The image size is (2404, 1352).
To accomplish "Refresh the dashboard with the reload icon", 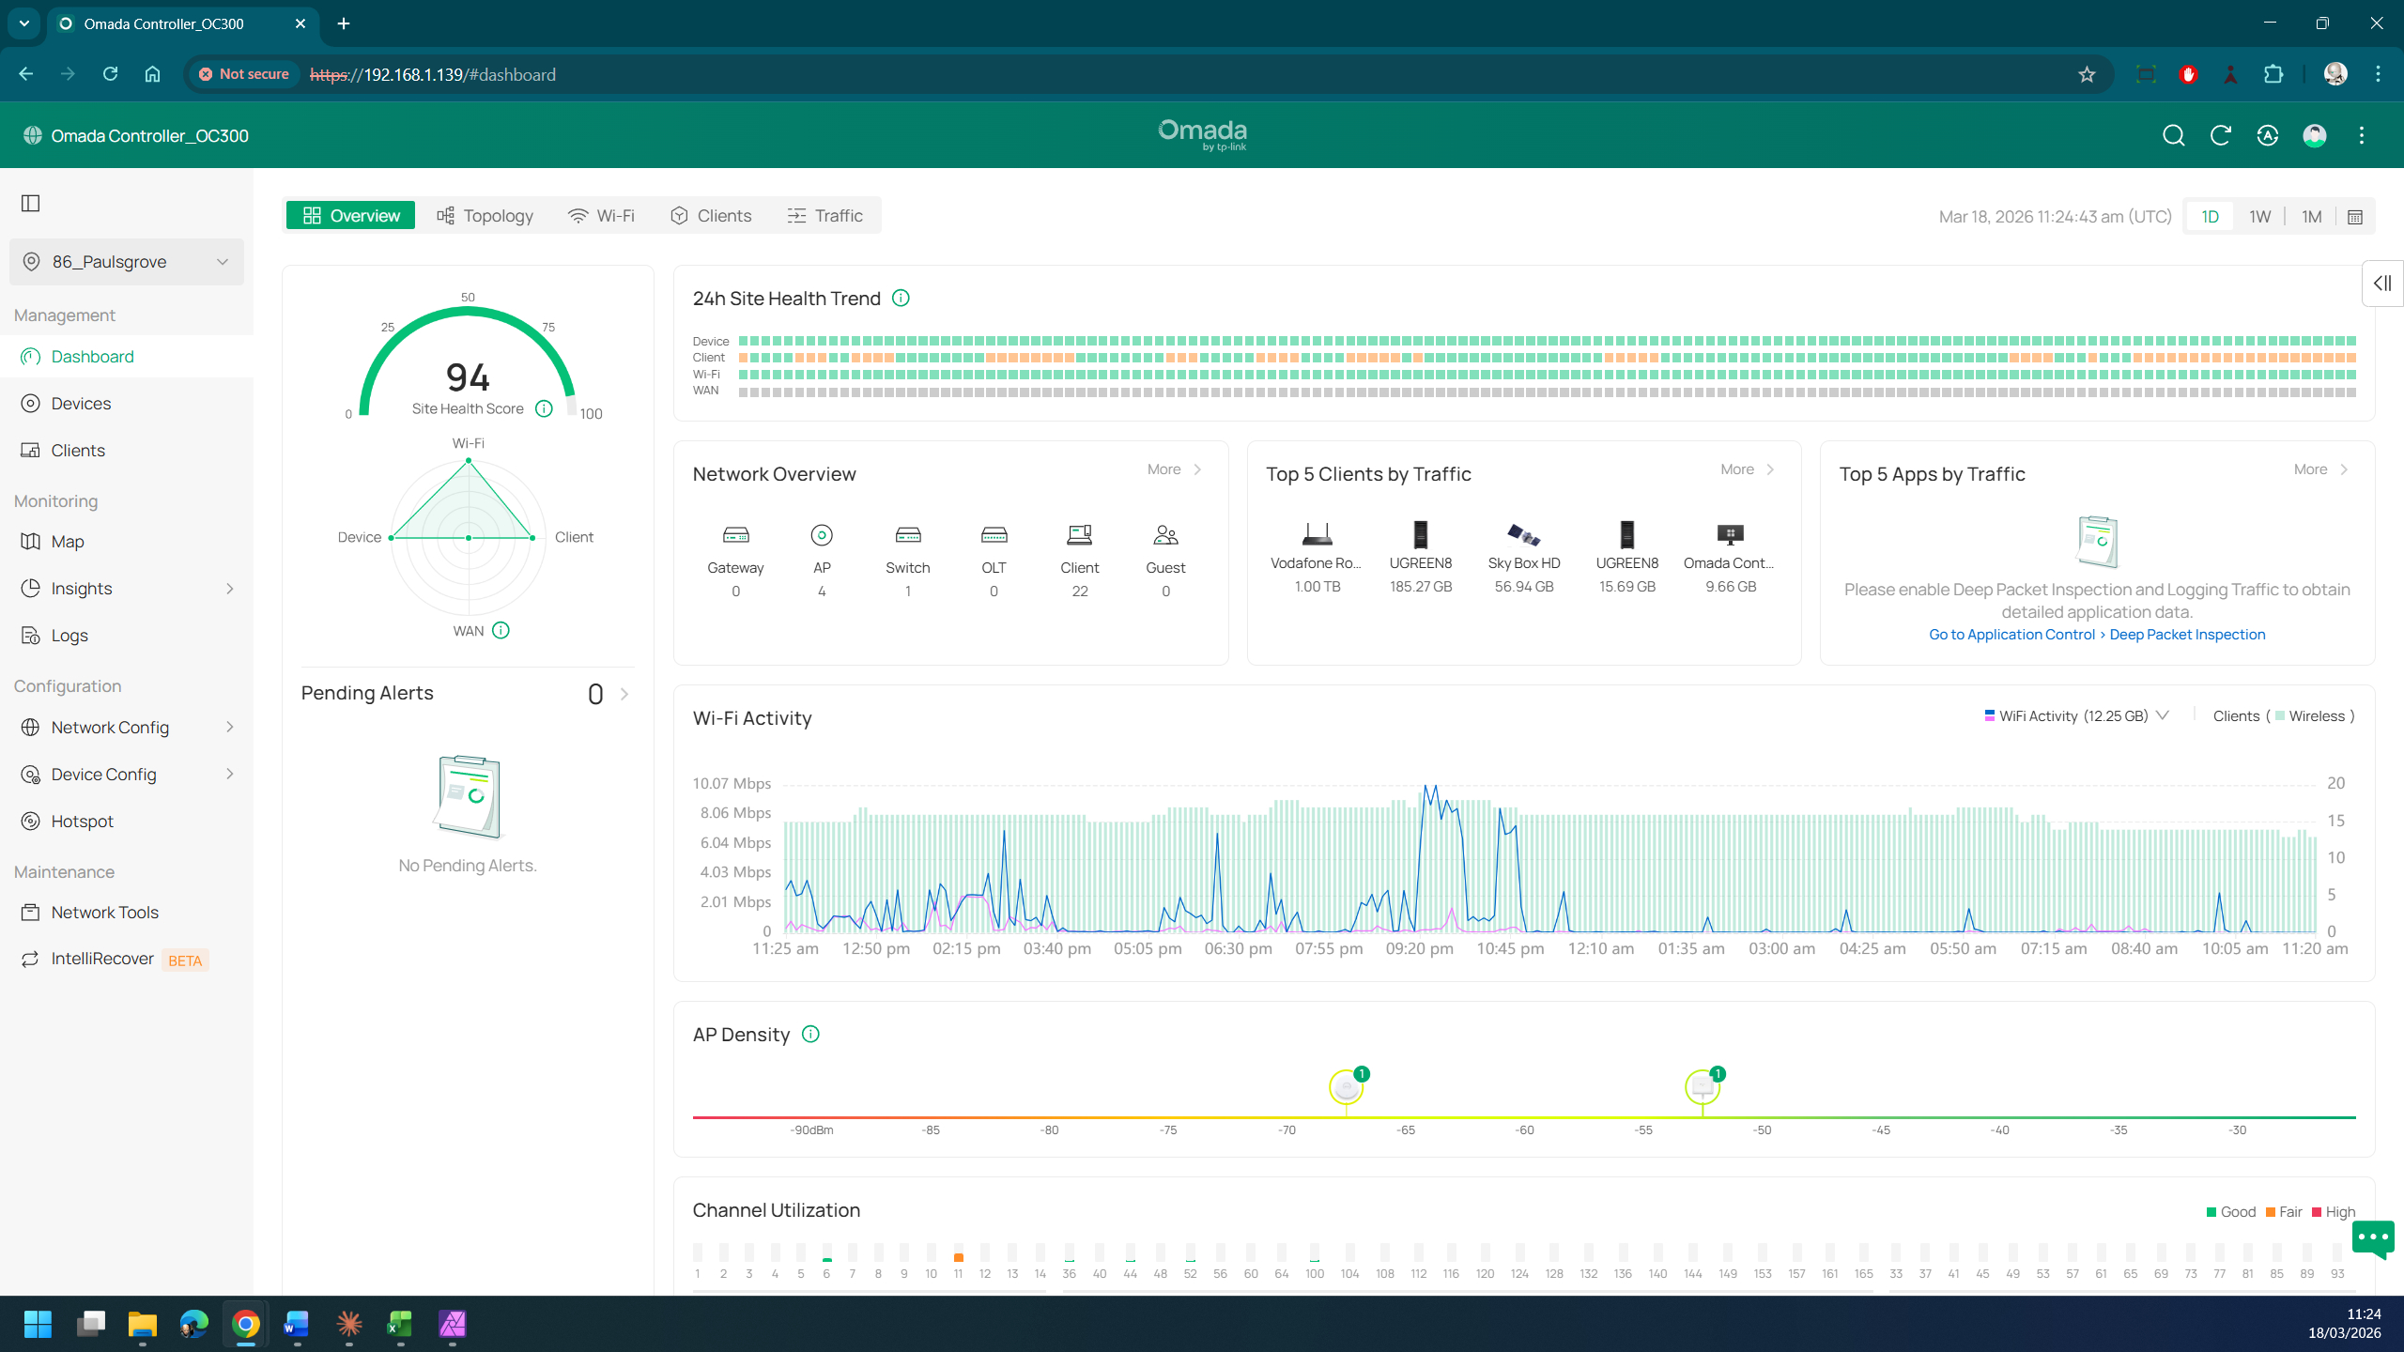I will coord(2220,135).
